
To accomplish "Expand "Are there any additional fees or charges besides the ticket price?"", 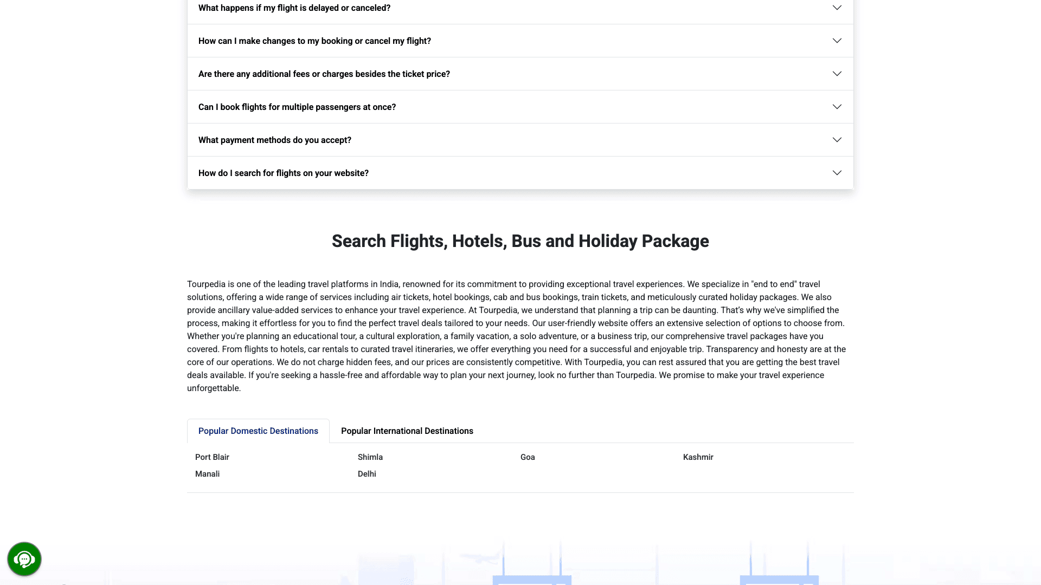I will click(324, 74).
